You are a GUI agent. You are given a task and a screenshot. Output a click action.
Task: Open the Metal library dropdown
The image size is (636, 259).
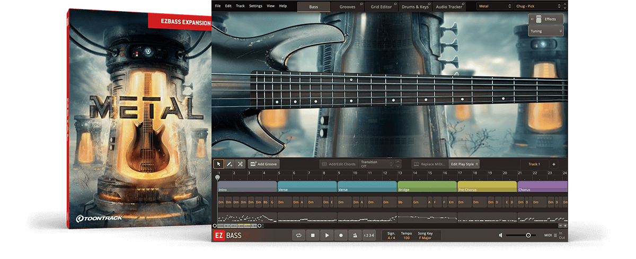(x=493, y=6)
